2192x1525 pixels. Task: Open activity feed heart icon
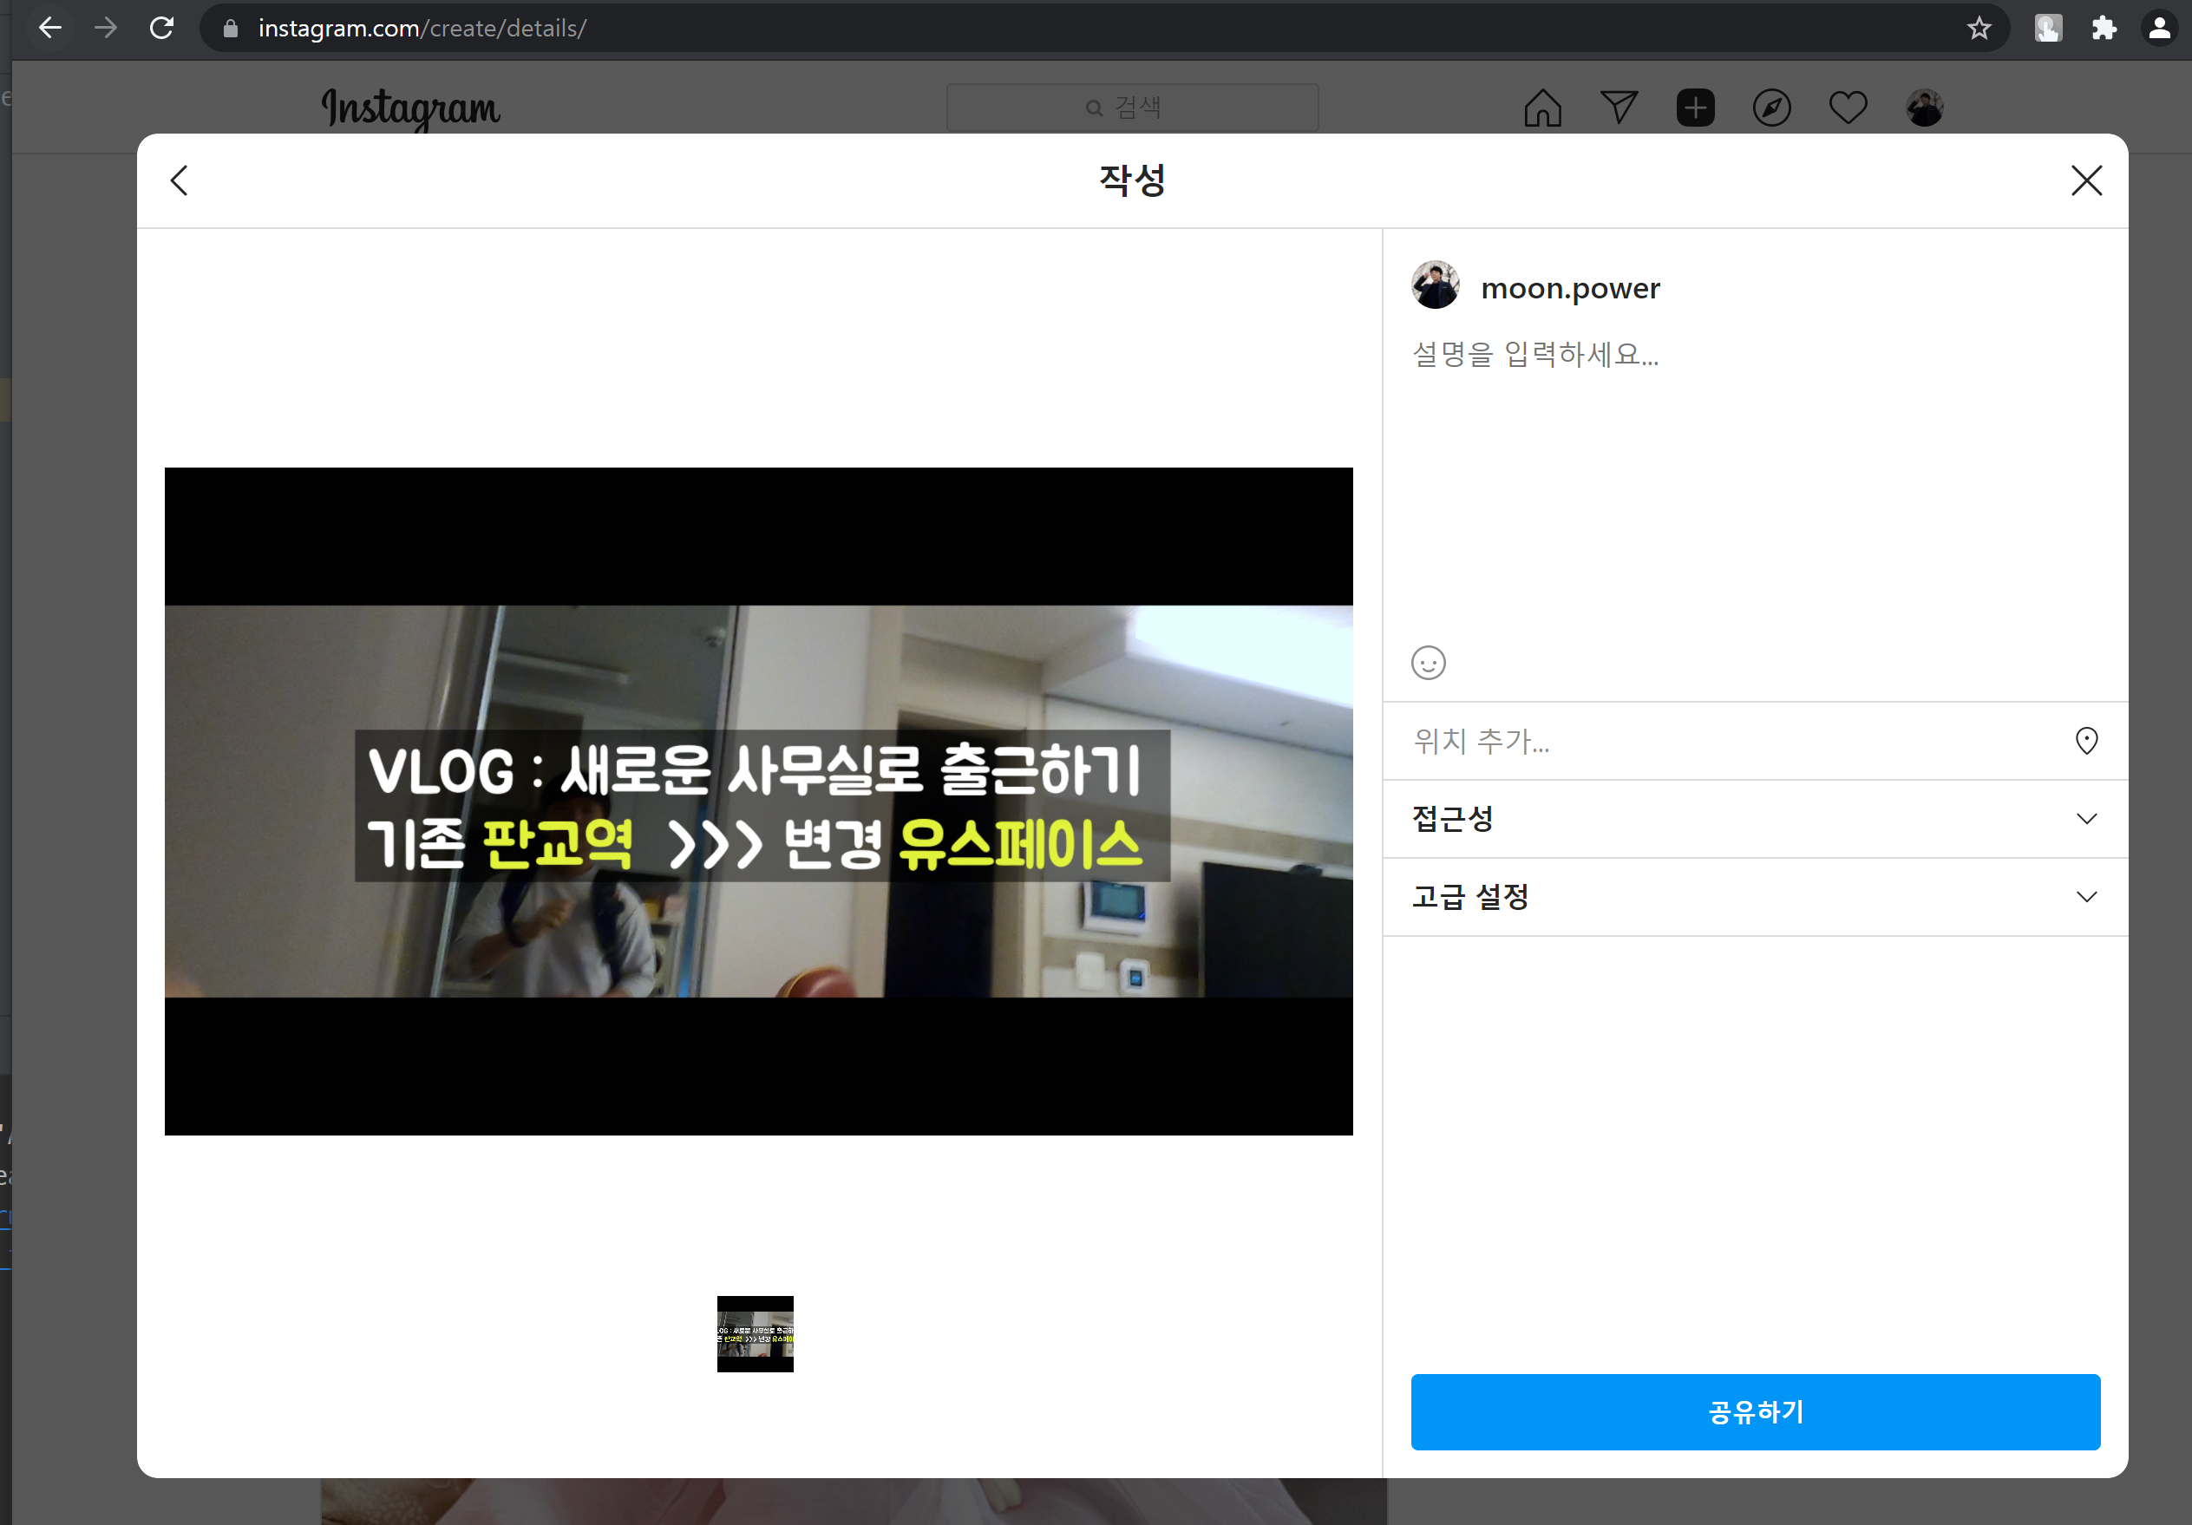coord(1848,108)
